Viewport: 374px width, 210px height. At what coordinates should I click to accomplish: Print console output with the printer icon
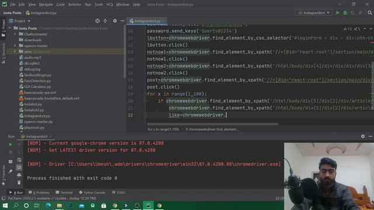coord(19,175)
